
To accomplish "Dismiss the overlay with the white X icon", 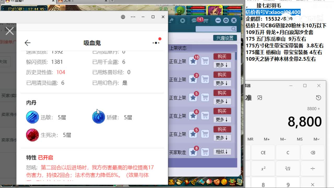I will tap(10, 31).
